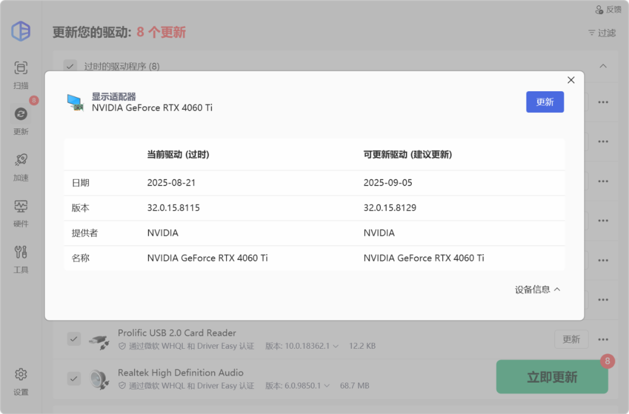Click the NVIDIA GeForce RTX 4060 Ti dialog title

(152, 108)
